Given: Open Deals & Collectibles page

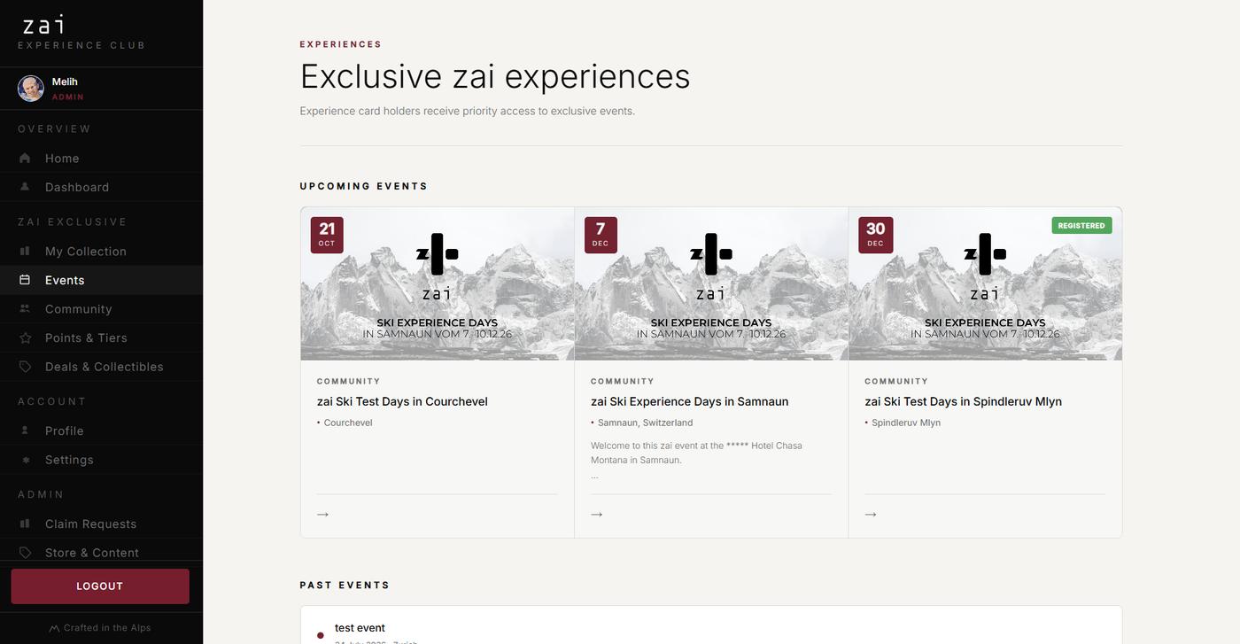Looking at the screenshot, I should (x=101, y=366).
